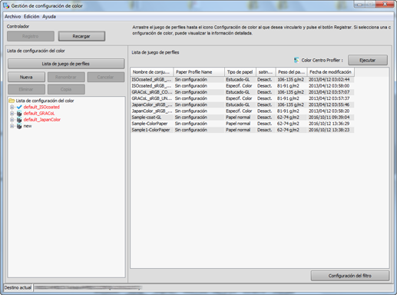The image size is (397, 295).
Task: Expand the default_JapanColor tree node
Action: click(x=12, y=120)
